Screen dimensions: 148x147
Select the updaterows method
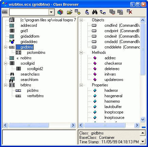pos(114,80)
